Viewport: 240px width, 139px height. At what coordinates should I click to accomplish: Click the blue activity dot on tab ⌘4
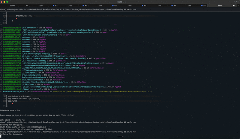[113, 6]
